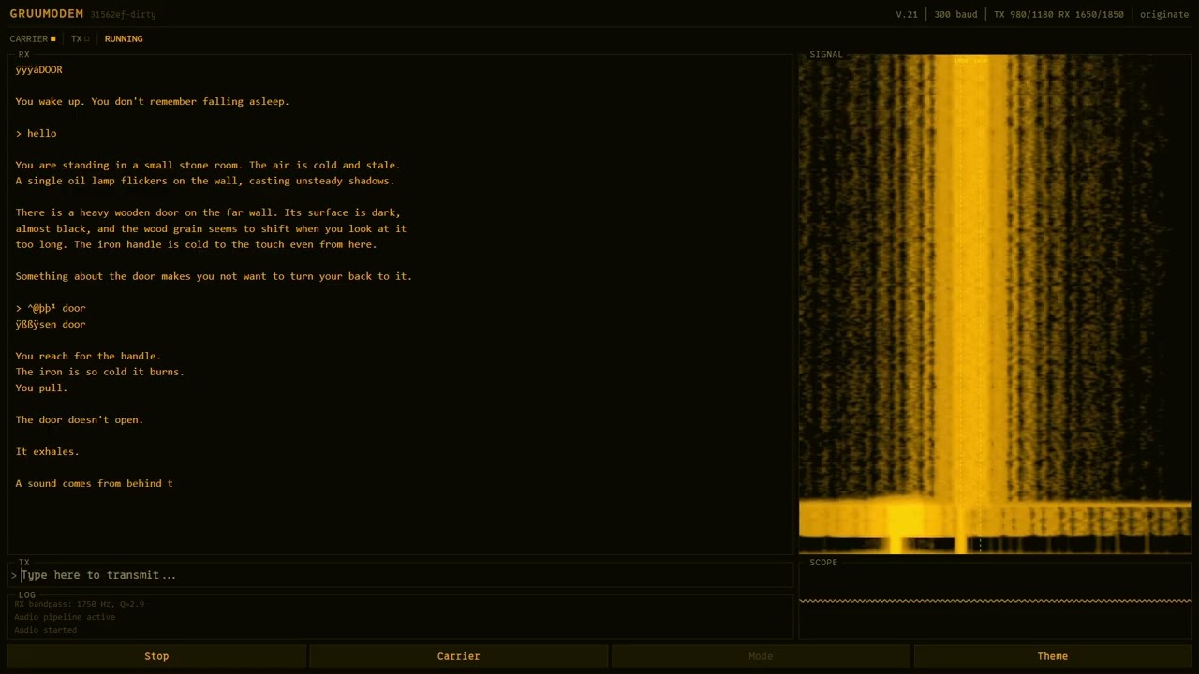Click the SIGNAL panel label
The image size is (1199, 674).
pyautogui.click(x=826, y=54)
